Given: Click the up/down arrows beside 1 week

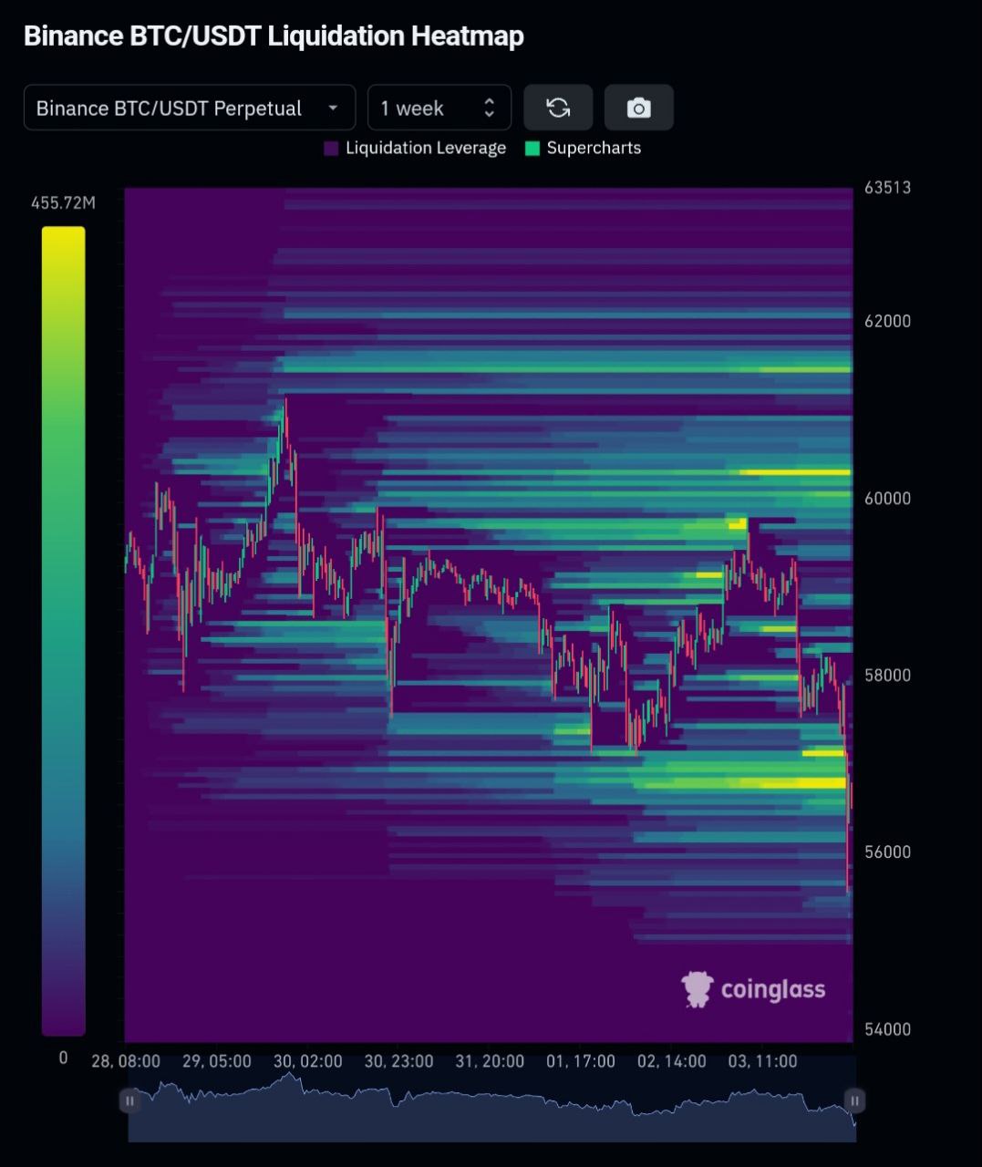Looking at the screenshot, I should point(490,108).
